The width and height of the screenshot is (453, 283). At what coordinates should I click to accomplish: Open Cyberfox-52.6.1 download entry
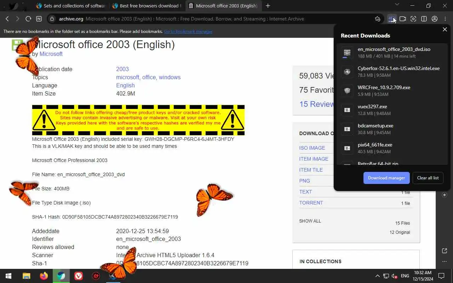(391, 72)
